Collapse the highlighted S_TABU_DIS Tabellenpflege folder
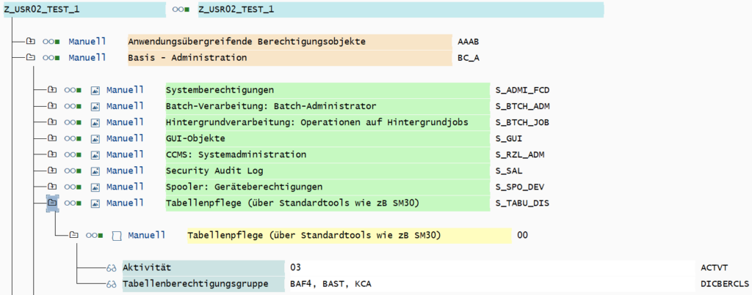 [52, 203]
